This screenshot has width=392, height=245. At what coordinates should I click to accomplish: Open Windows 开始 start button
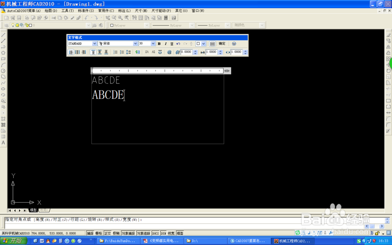pyautogui.click(x=13, y=241)
